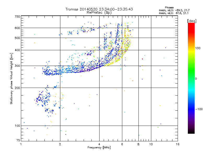Click the colorbar tick label '0'
The image size is (209, 157).
click(196, 78)
